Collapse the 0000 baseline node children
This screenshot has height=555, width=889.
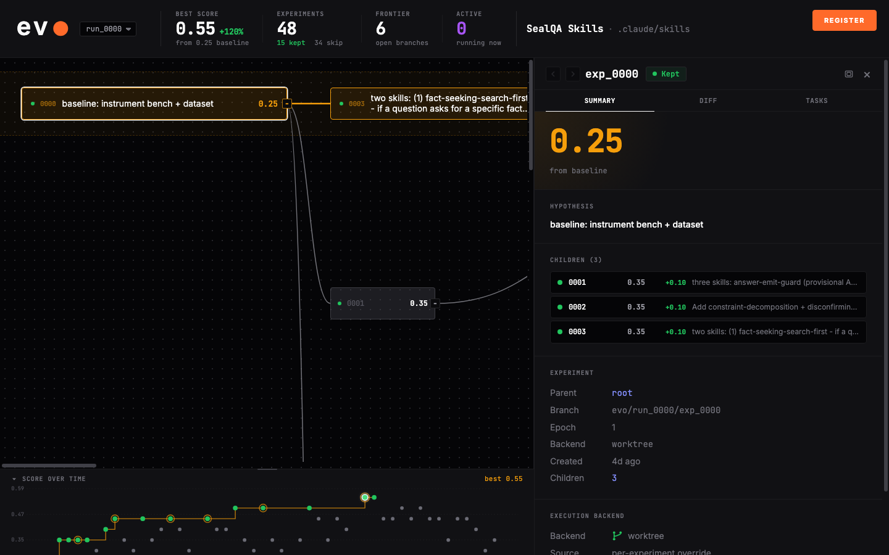coord(287,104)
